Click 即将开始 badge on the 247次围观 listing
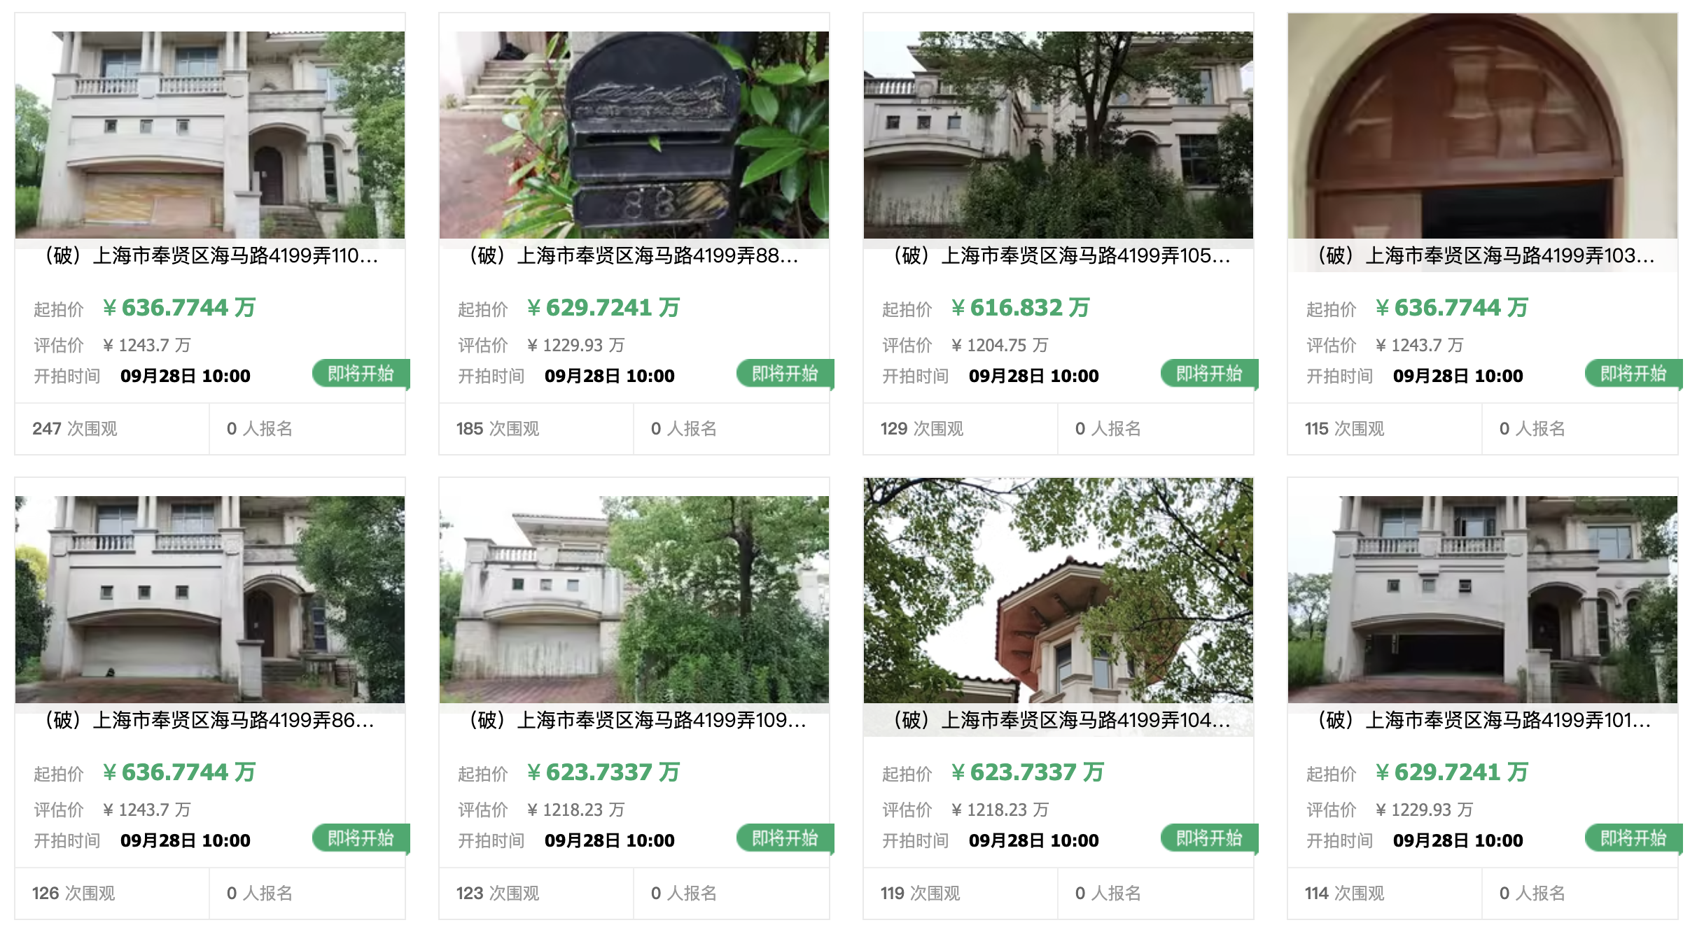Image resolution: width=1697 pixels, height=932 pixels. [x=361, y=374]
